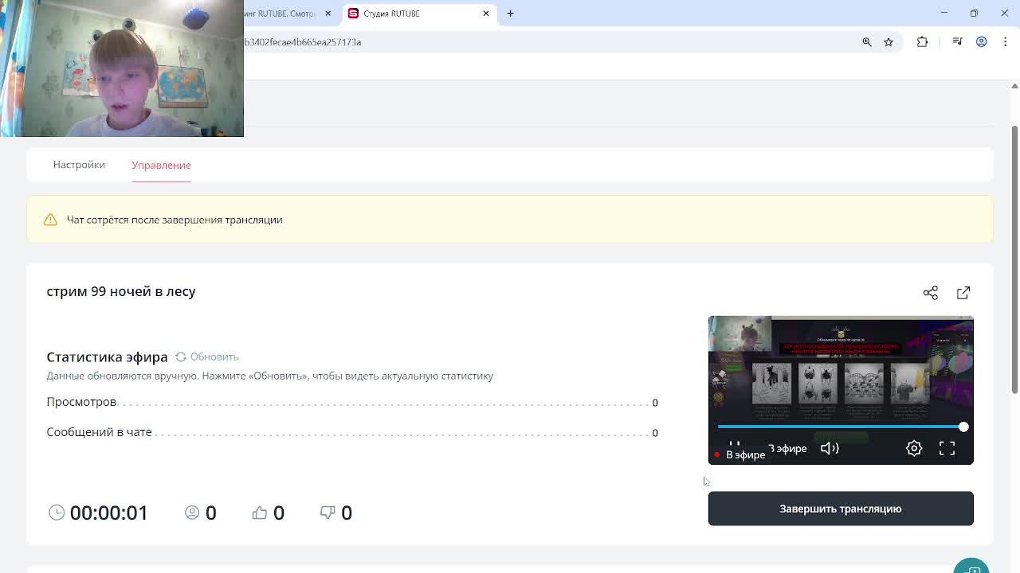Switch to Студия RUTUBE browser tab
This screenshot has height=573, width=1020.
pos(420,14)
